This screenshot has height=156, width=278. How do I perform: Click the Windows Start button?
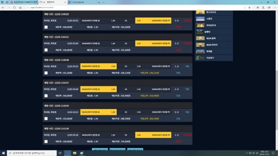[3, 153]
